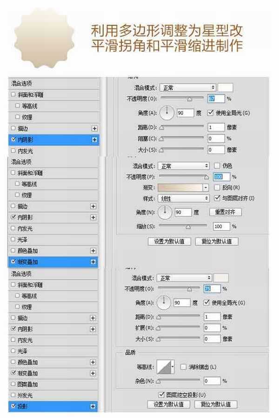Click plus icon on highlighted 内阴影 row
This screenshot has height=418, width=279.
[x=94, y=139]
